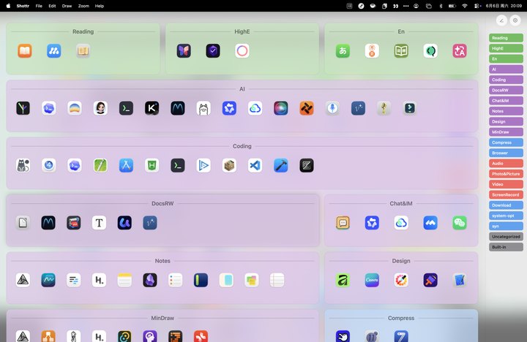Open the black 'Z' Zed app in Coding

coord(307,165)
